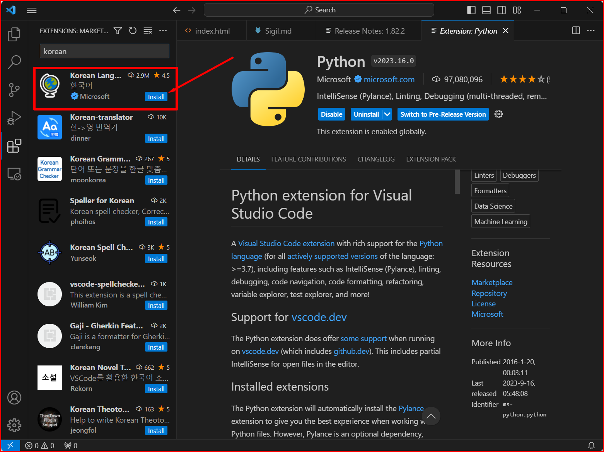The height and width of the screenshot is (452, 604).
Task: Filter extensions with the funnel icon
Action: tap(118, 31)
